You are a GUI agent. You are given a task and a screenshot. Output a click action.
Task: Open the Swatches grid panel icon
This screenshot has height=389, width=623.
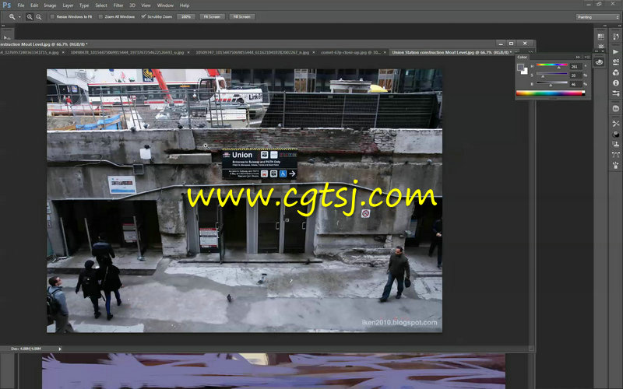pyautogui.click(x=600, y=37)
